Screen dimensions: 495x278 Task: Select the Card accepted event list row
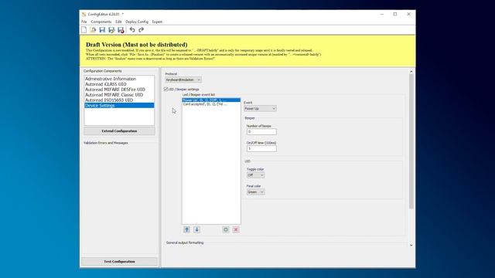pyautogui.click(x=211, y=104)
